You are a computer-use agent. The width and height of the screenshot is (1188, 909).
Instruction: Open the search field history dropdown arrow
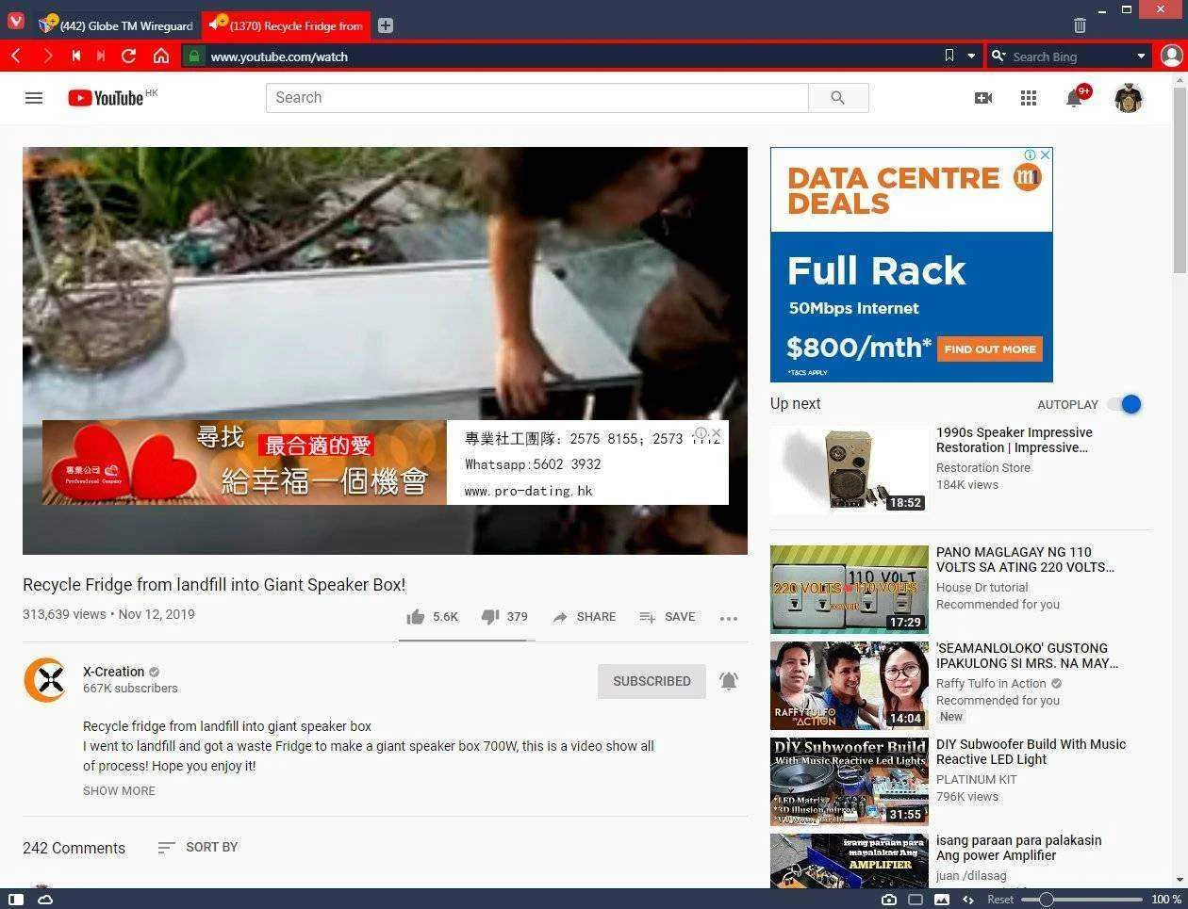click(x=1141, y=57)
